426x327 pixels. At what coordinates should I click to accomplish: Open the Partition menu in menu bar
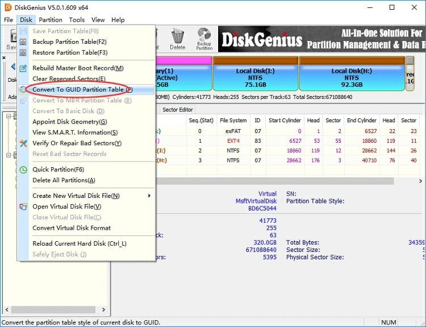tap(51, 20)
